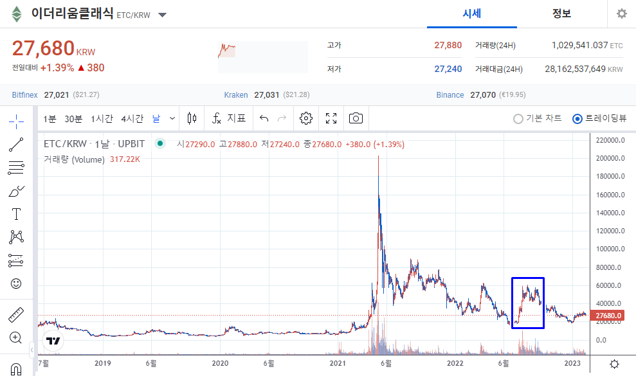The image size is (636, 376).
Task: Click the 거래량(24H) value 1,029,541.037
Action: pyautogui.click(x=579, y=45)
